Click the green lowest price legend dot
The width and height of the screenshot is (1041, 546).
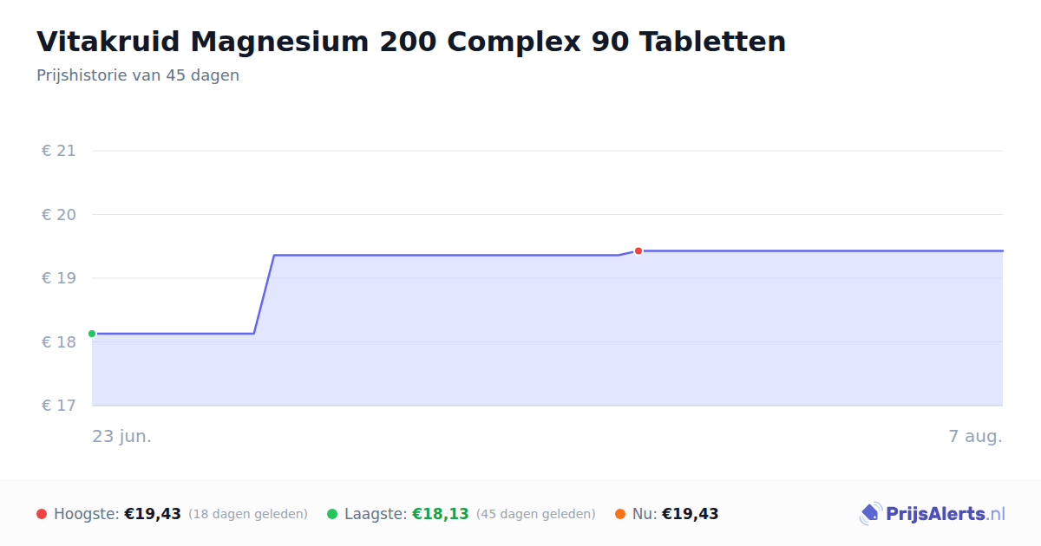(332, 514)
